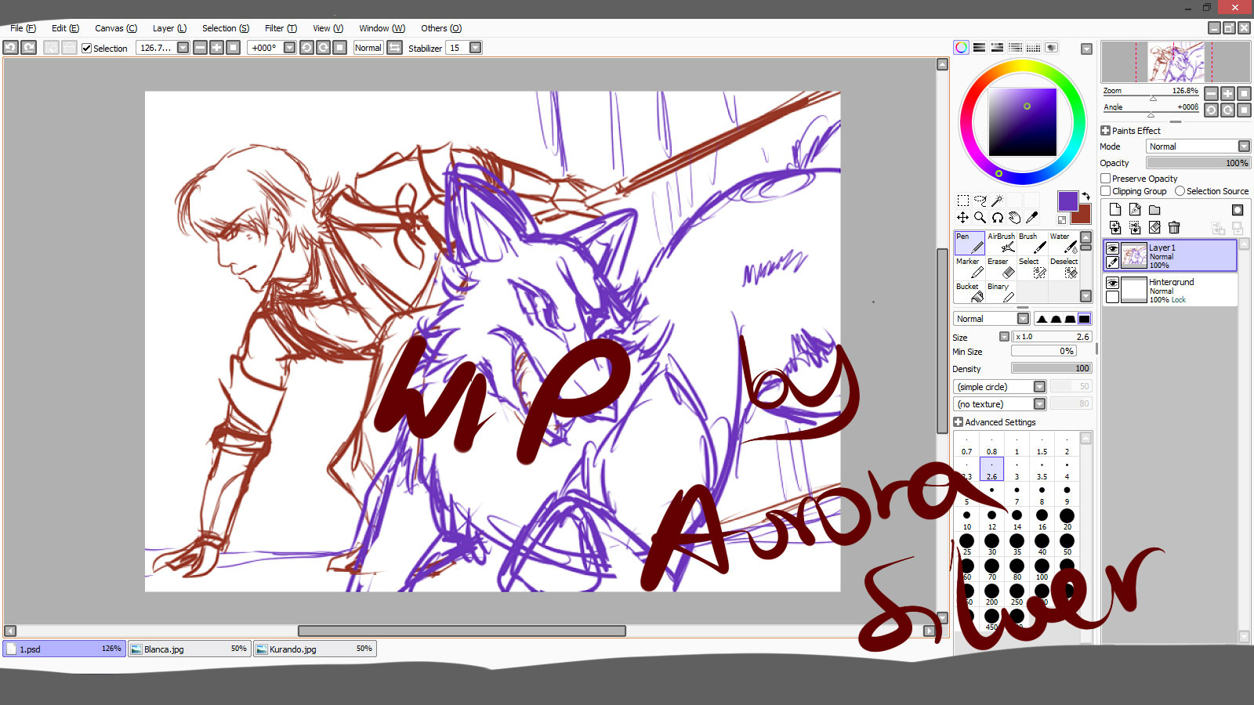Screen dimensions: 1254x705
Task: Toggle the swatches panel
Action: (x=1033, y=48)
